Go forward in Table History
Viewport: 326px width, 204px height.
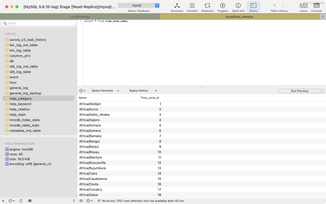click(283, 5)
